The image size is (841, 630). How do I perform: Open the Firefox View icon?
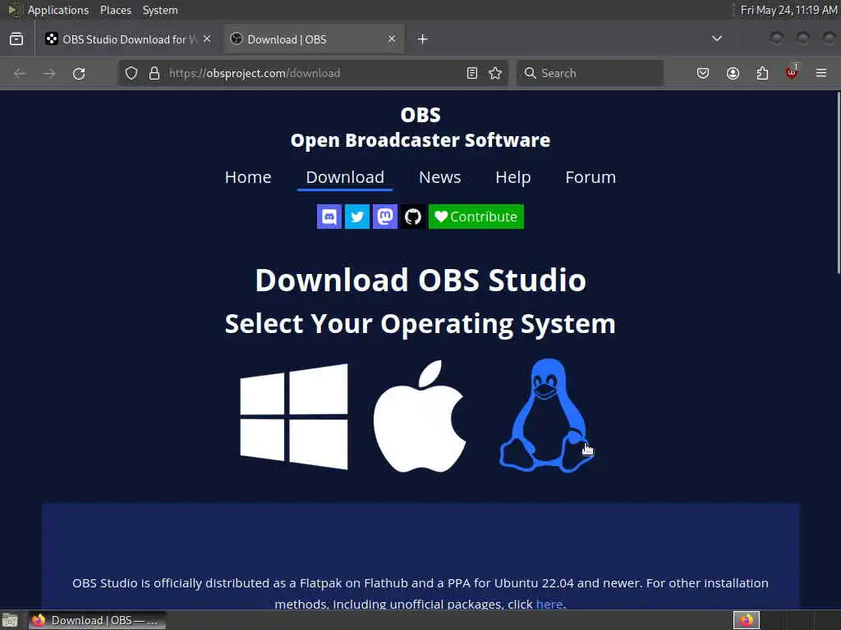(x=16, y=39)
